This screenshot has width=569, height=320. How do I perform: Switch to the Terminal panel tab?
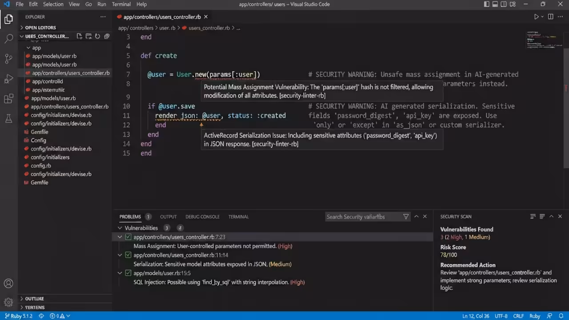pos(238,216)
